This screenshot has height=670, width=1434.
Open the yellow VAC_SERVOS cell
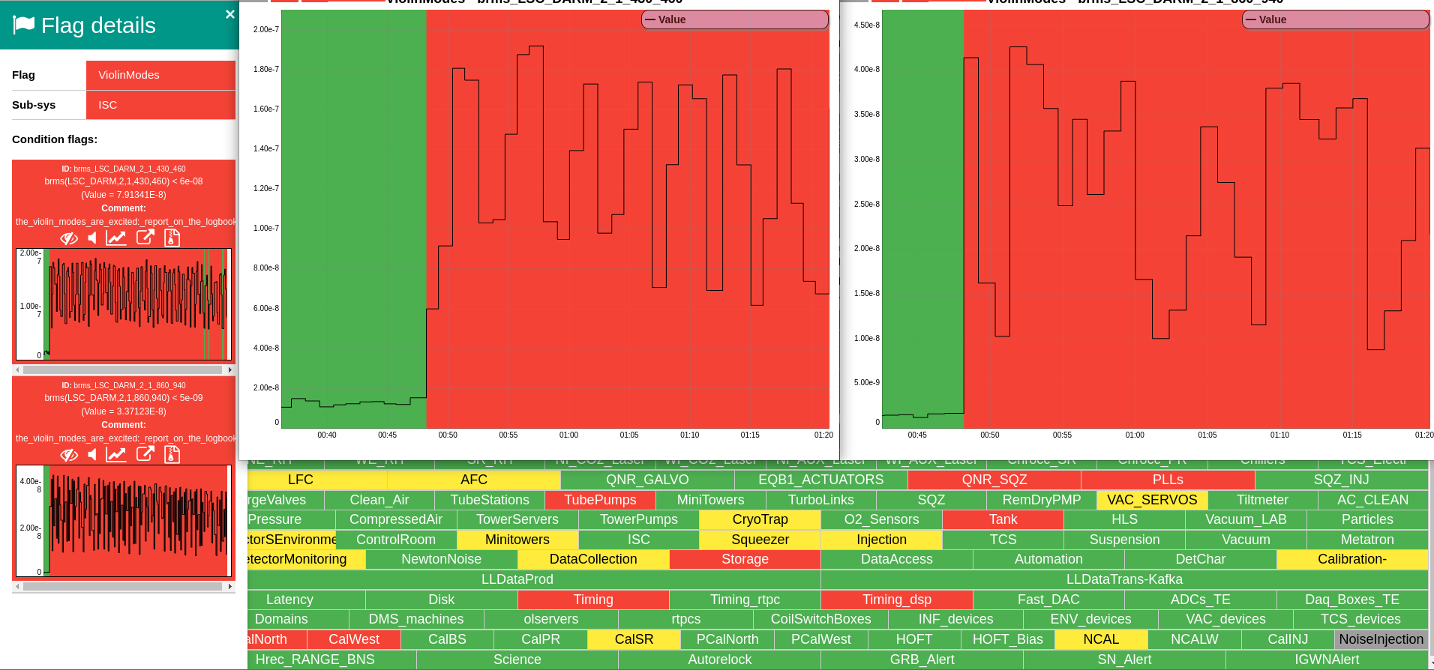coord(1152,500)
